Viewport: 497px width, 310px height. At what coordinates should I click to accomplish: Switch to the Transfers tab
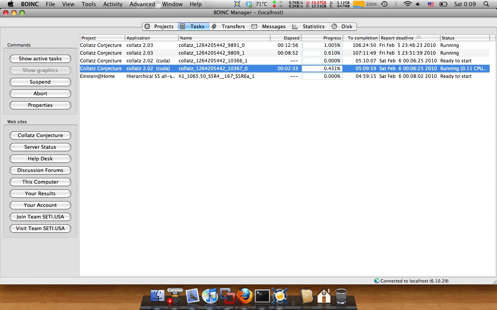pyautogui.click(x=228, y=26)
